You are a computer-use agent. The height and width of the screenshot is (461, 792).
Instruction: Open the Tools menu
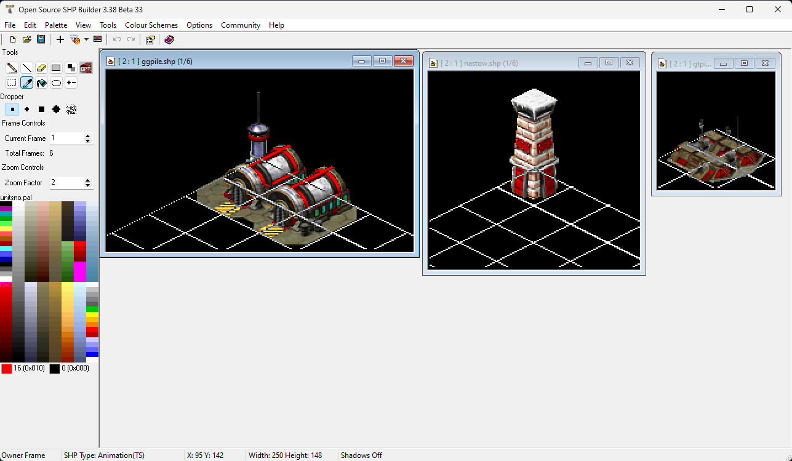108,25
